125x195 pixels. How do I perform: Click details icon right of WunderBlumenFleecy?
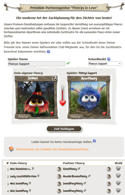(x=109, y=176)
